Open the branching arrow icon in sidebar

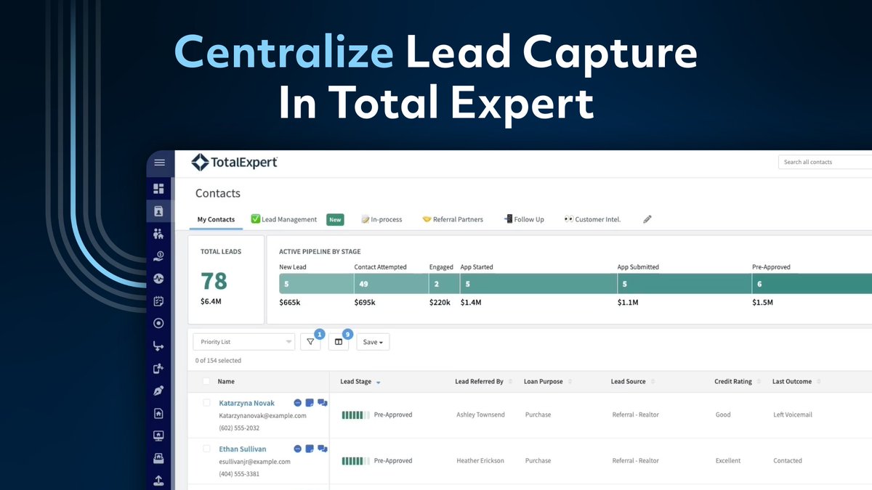(x=159, y=346)
